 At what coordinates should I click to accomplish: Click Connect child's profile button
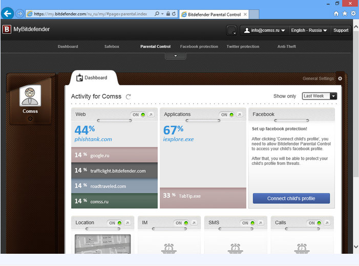[291, 199]
